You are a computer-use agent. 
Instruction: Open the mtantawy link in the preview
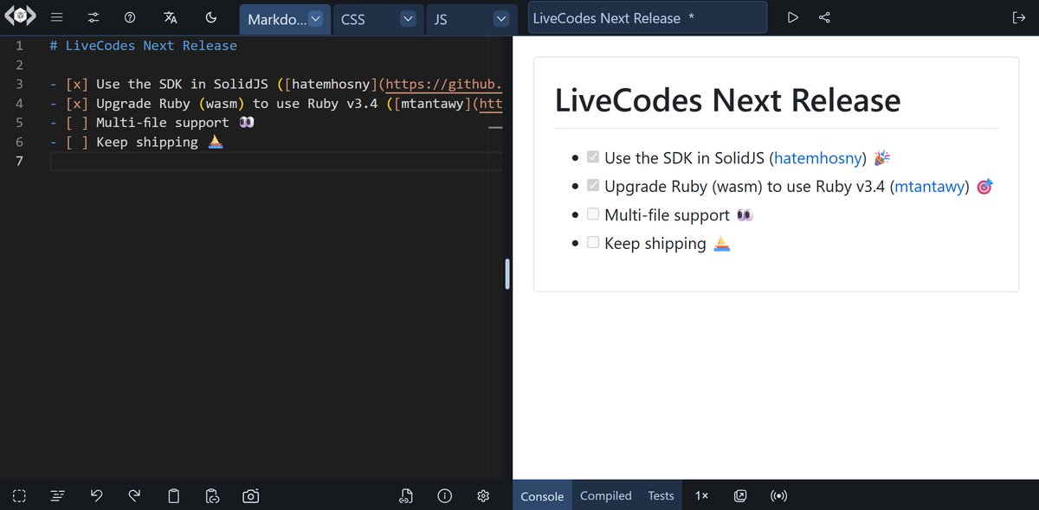coord(929,187)
